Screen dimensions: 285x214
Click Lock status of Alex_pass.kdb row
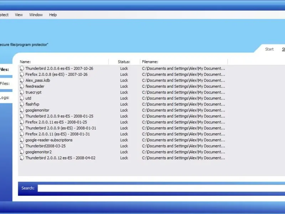(x=124, y=81)
